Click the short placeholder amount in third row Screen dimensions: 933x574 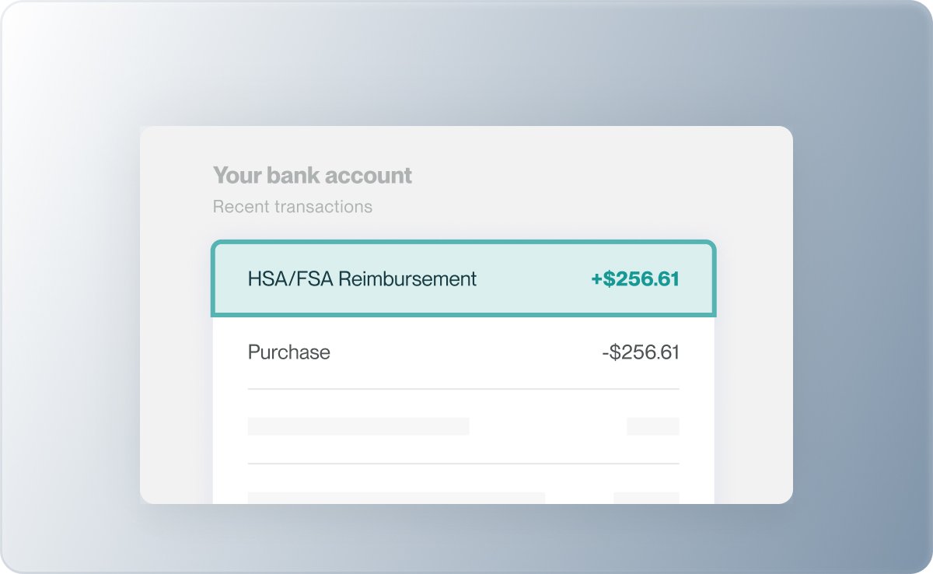click(652, 426)
